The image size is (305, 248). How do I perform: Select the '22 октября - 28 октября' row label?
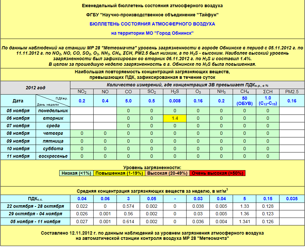35,206
